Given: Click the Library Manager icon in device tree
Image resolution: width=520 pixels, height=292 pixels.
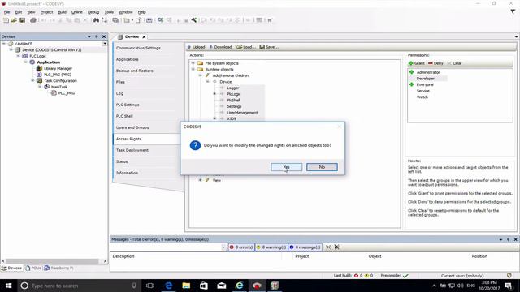Looking at the screenshot, I should 39,68.
